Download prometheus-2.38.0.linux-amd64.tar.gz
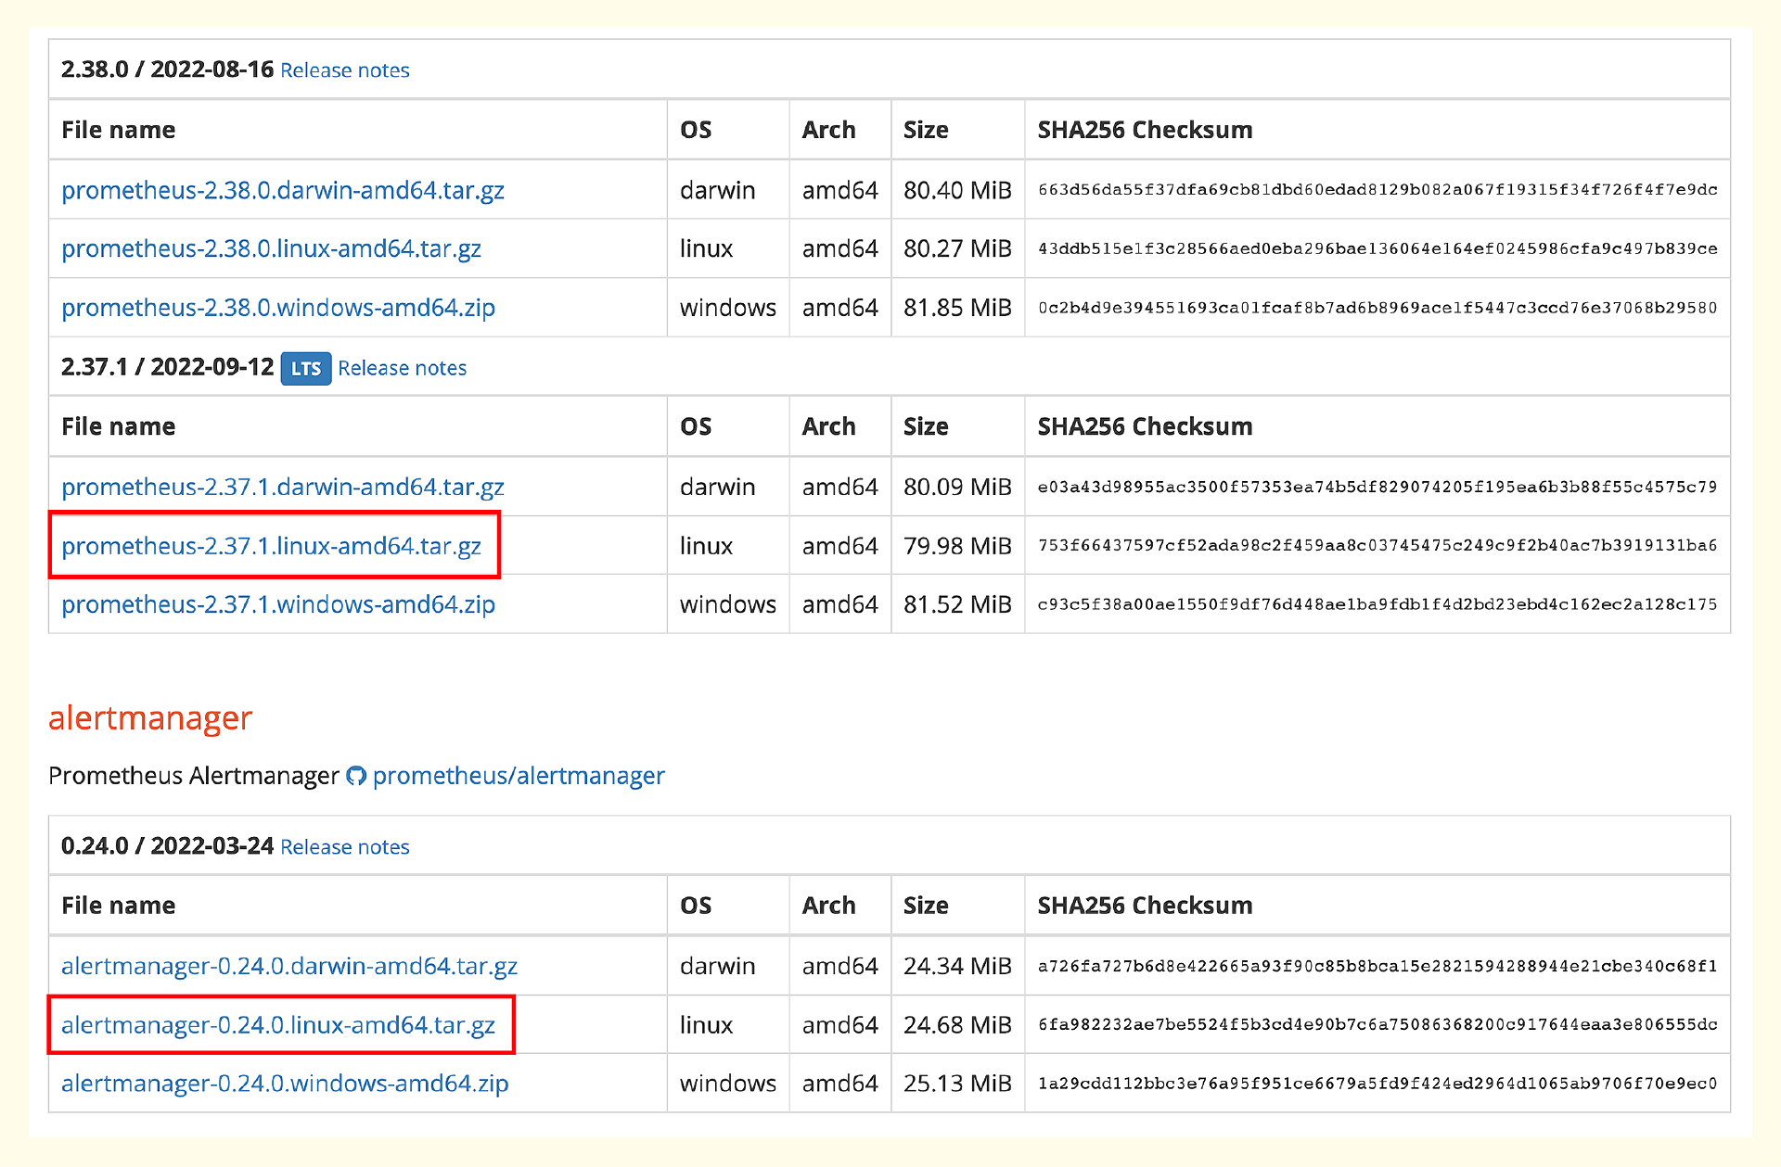This screenshot has height=1167, width=1781. point(271,248)
